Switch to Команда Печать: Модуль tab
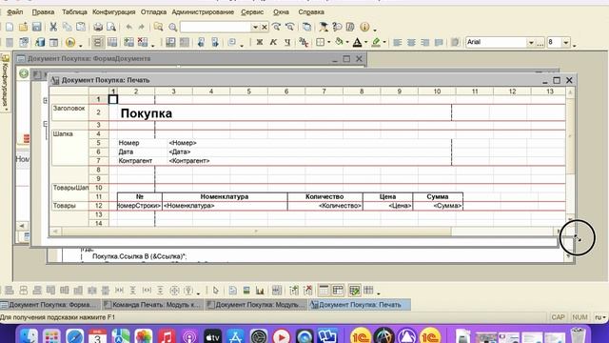Image resolution: width=609 pixels, height=343 pixels. tap(153, 305)
